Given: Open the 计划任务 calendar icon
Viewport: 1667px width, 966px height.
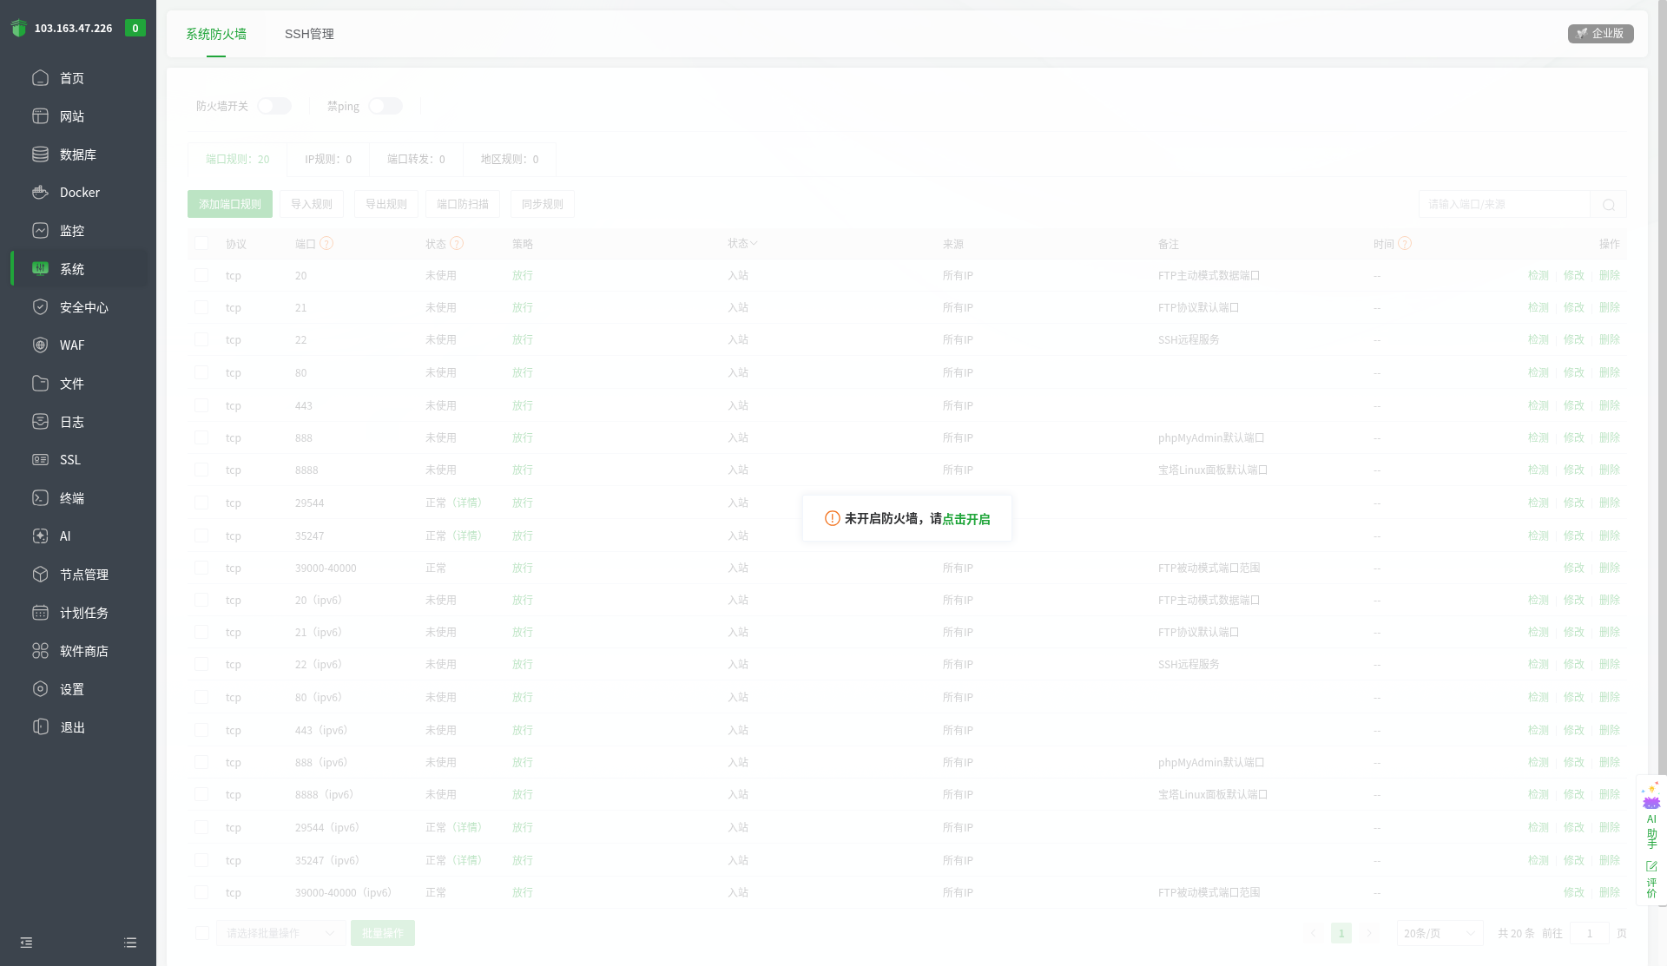Looking at the screenshot, I should point(40,613).
